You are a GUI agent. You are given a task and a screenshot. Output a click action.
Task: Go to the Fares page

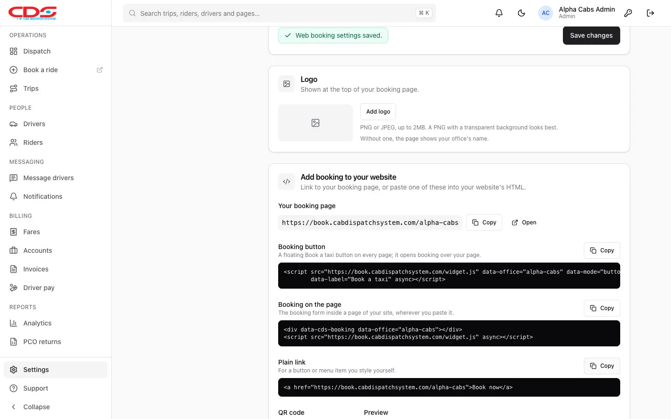click(x=55, y=232)
